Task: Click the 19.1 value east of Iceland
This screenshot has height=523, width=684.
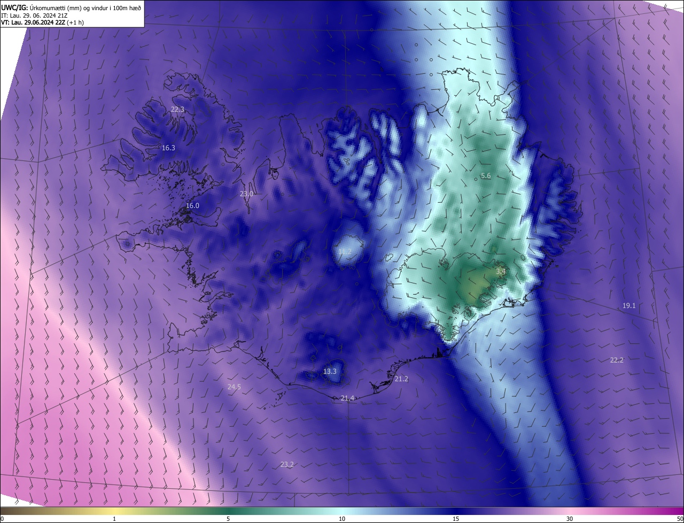Action: click(x=629, y=305)
